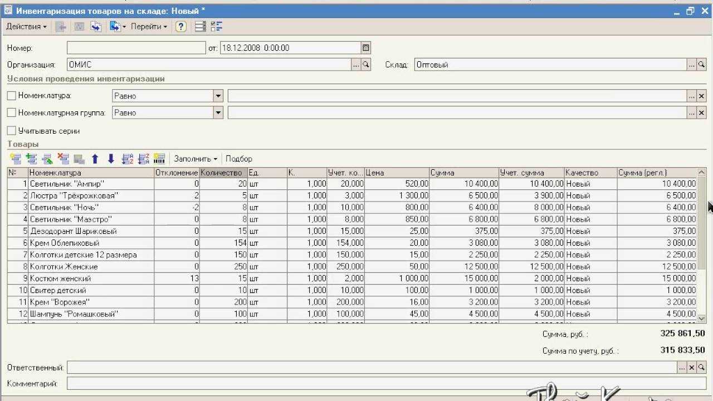
Task: Open the calendar picker beside the date field
Action: [366, 48]
